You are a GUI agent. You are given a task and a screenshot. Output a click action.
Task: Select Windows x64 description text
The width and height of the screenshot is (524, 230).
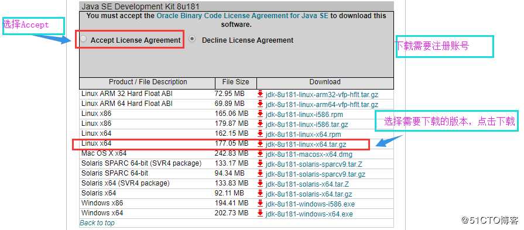point(102,213)
